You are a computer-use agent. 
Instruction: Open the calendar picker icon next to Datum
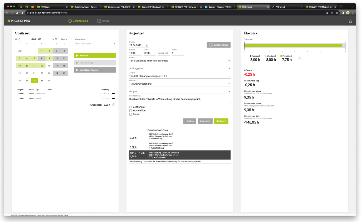(x=147, y=45)
